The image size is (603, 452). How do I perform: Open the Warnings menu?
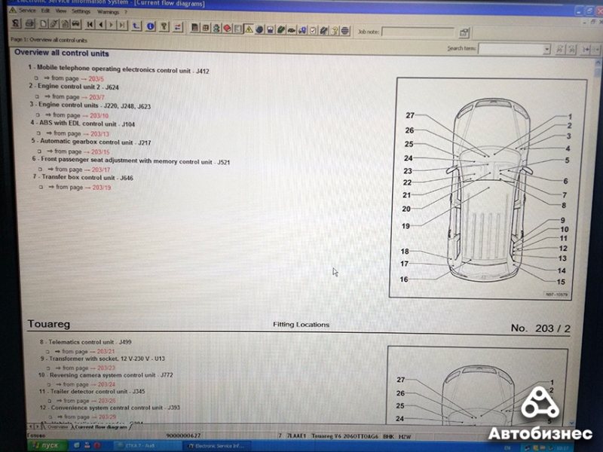click(x=108, y=12)
